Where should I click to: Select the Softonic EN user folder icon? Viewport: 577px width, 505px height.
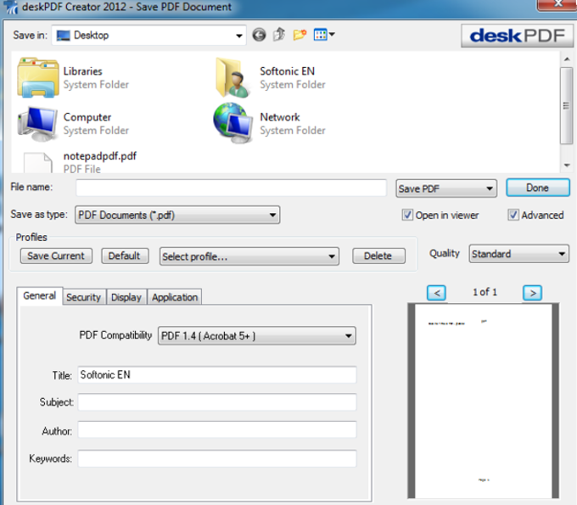233,77
